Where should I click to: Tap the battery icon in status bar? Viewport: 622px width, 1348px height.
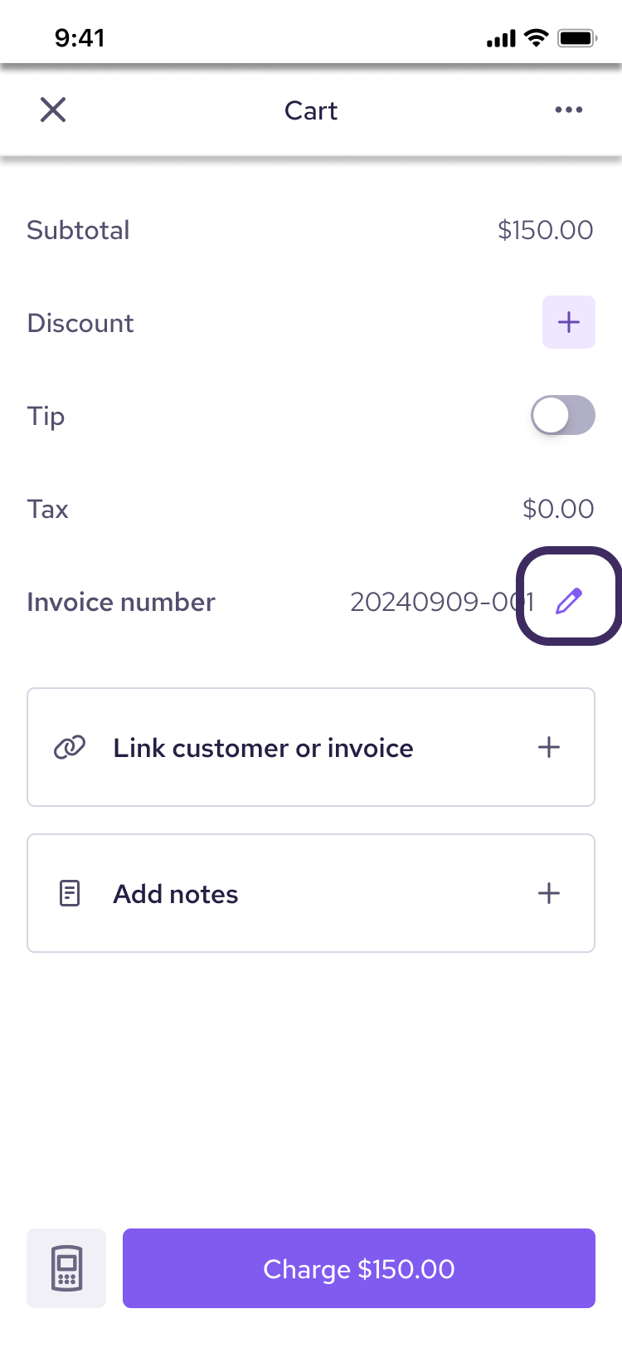tap(578, 38)
